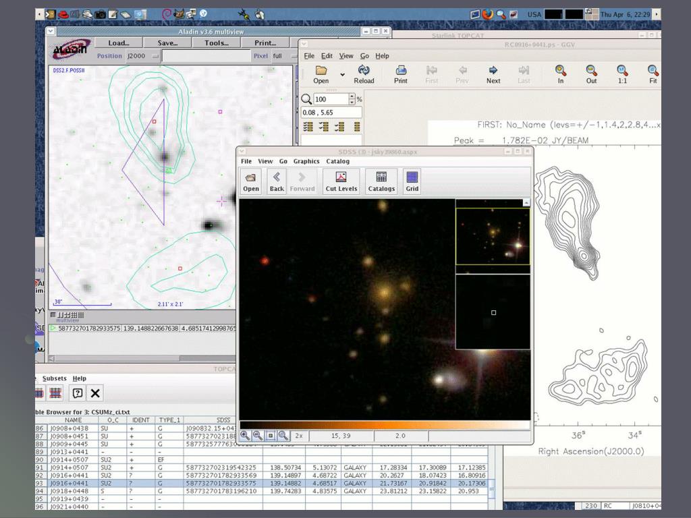The width and height of the screenshot is (691, 518).
Task: Open the GGV Go menu
Action: click(x=364, y=55)
